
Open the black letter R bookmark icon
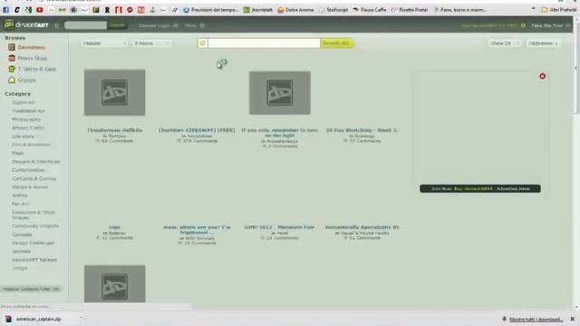click(x=107, y=10)
